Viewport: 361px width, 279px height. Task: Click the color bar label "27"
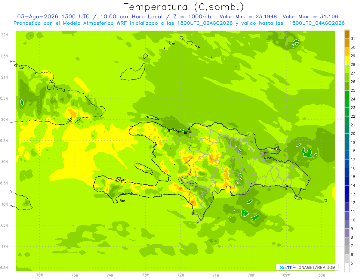tap(353, 73)
